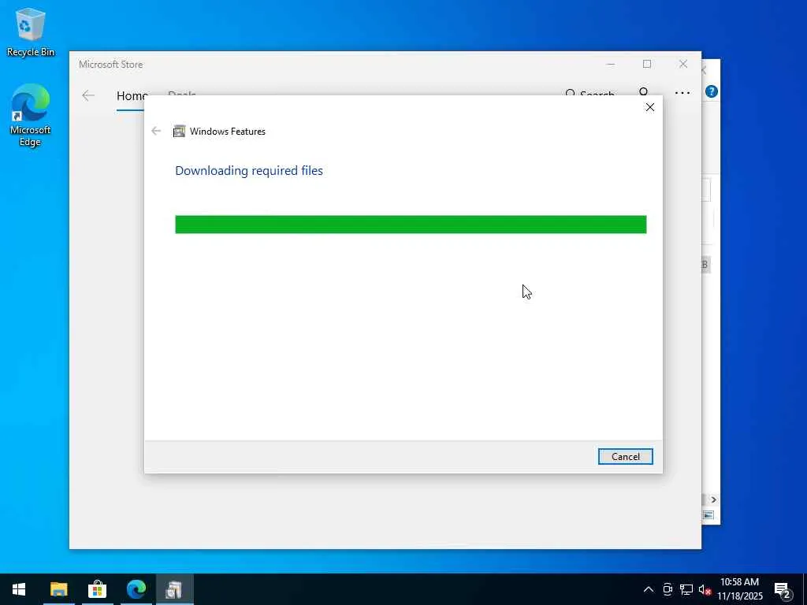This screenshot has height=605, width=807.
Task: Switch to Microsoft Store on taskbar
Action: pos(97,589)
